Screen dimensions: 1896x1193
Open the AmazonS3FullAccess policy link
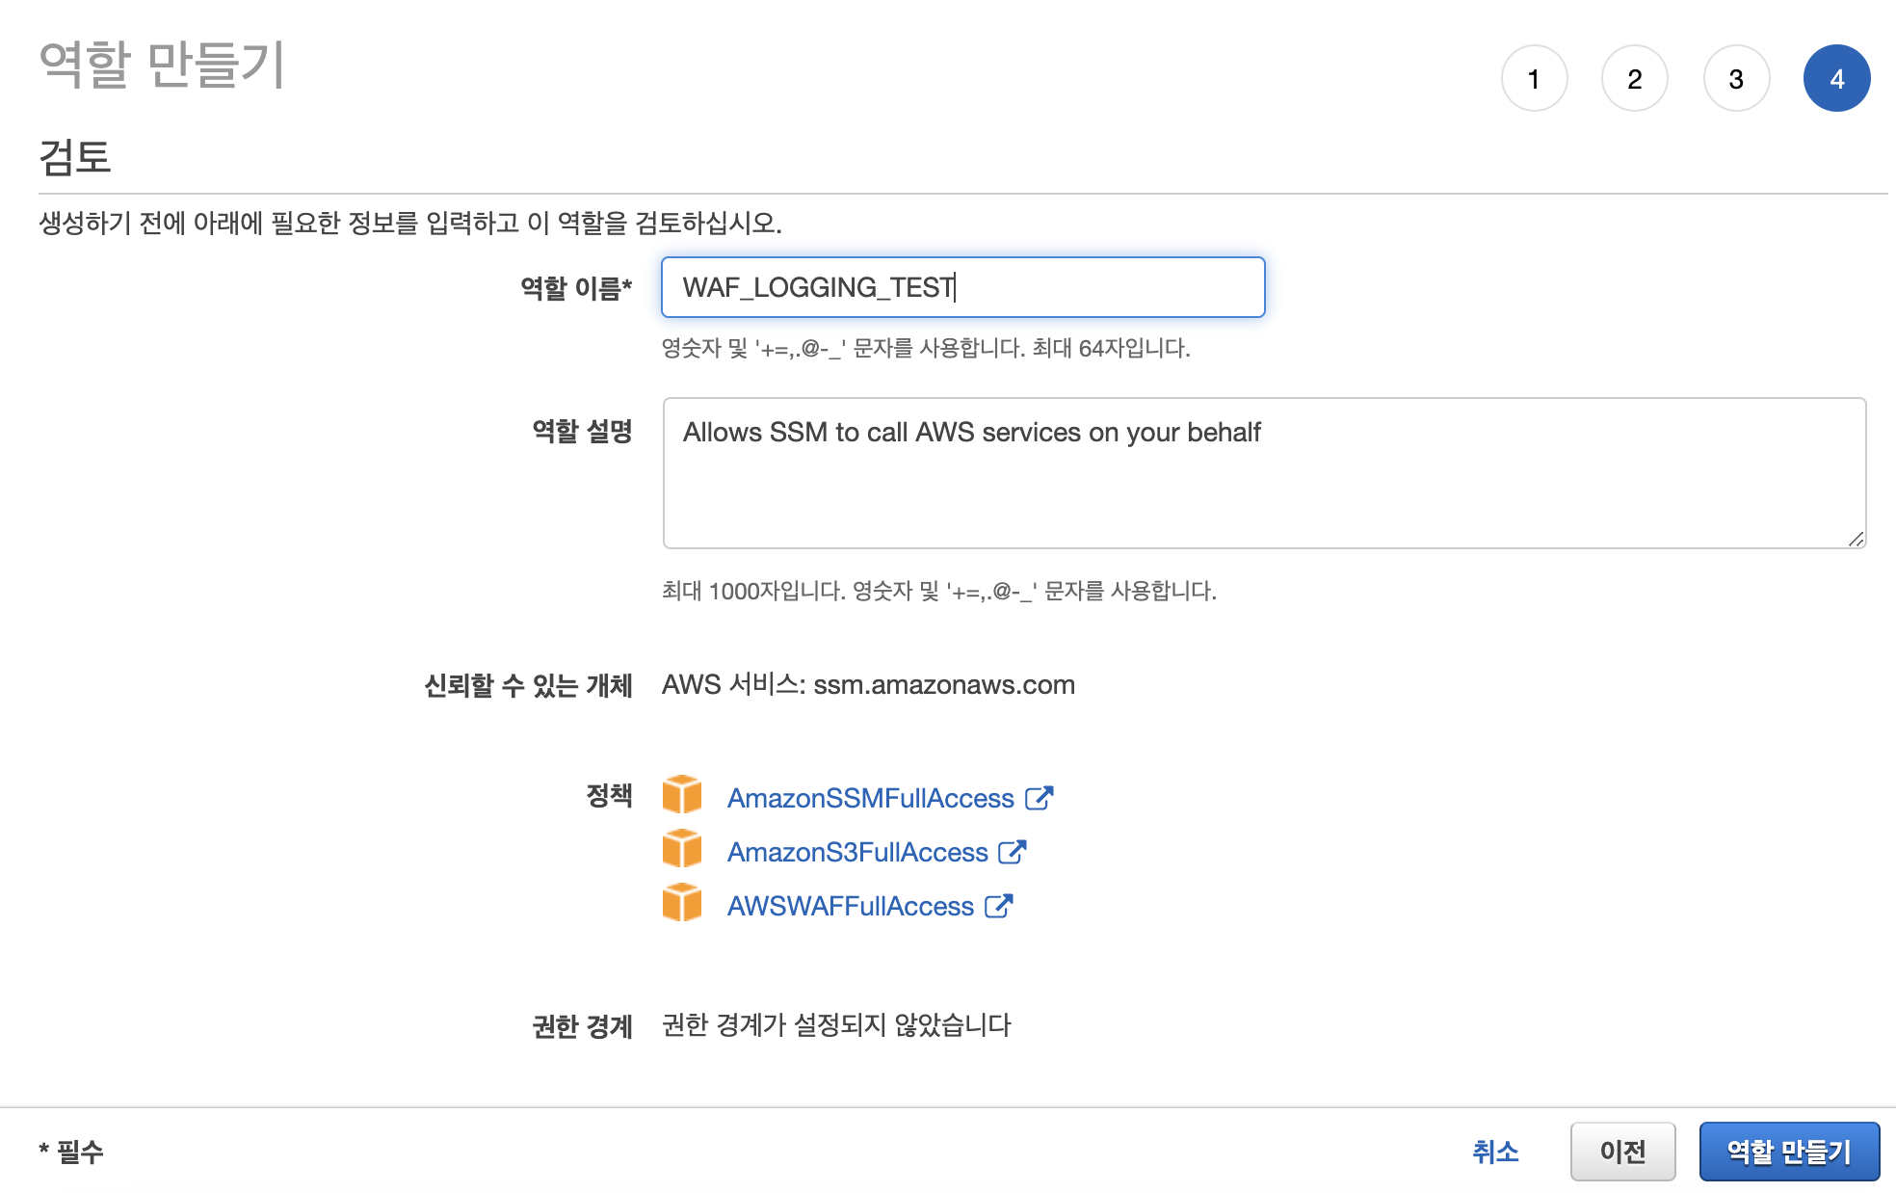pyautogui.click(x=856, y=851)
